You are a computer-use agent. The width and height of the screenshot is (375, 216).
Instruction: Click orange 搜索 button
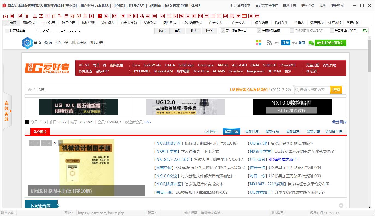(336, 90)
